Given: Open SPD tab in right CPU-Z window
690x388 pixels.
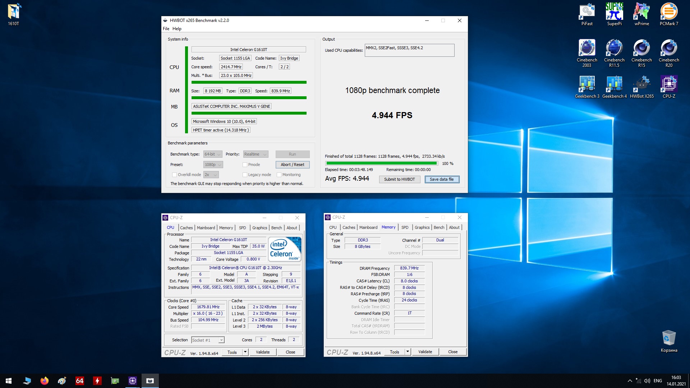Looking at the screenshot, I should (x=405, y=227).
